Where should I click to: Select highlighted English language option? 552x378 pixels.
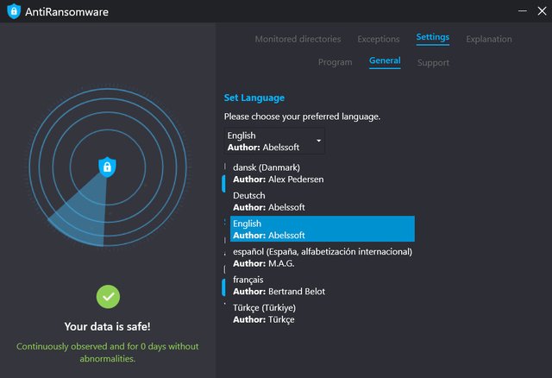coord(322,229)
